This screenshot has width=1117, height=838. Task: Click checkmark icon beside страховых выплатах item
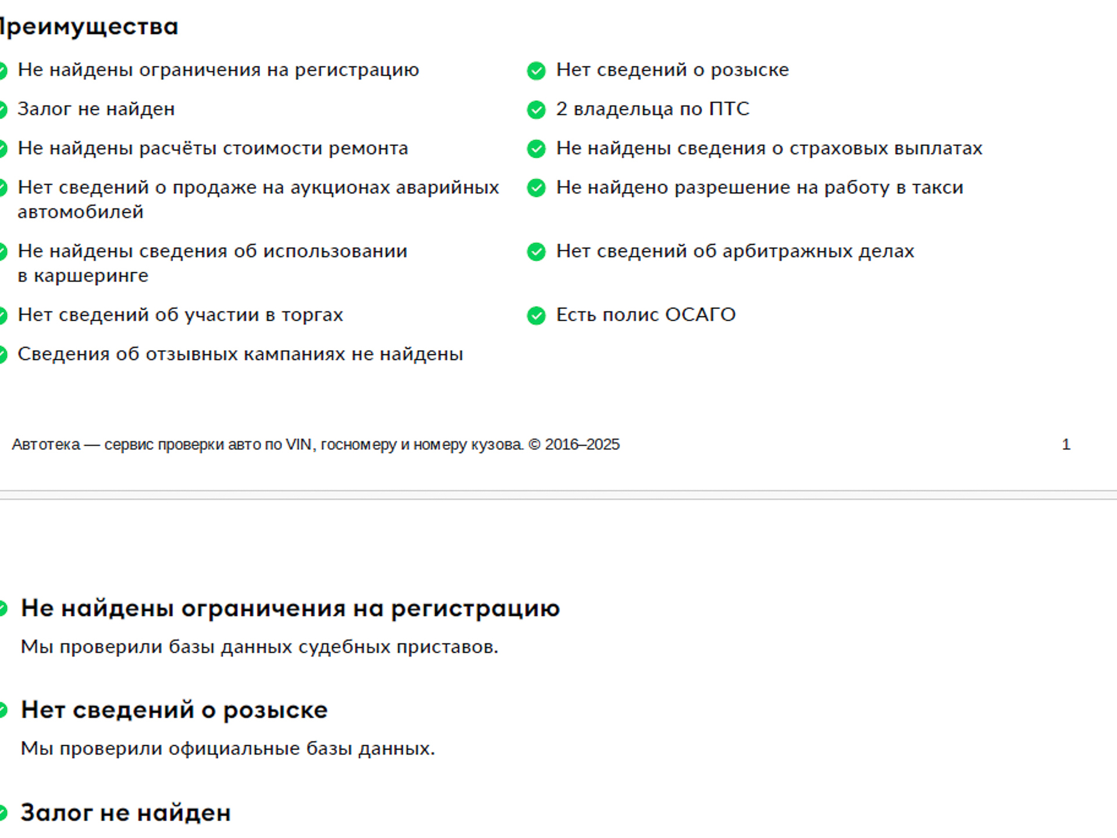[536, 149]
